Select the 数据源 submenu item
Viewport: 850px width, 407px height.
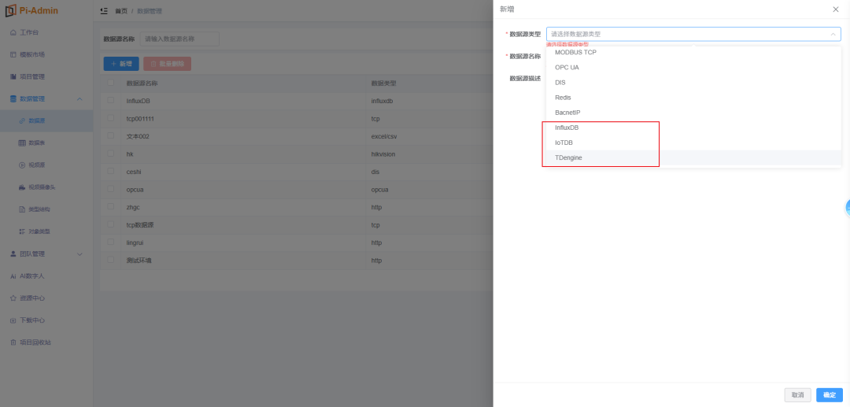46,121
